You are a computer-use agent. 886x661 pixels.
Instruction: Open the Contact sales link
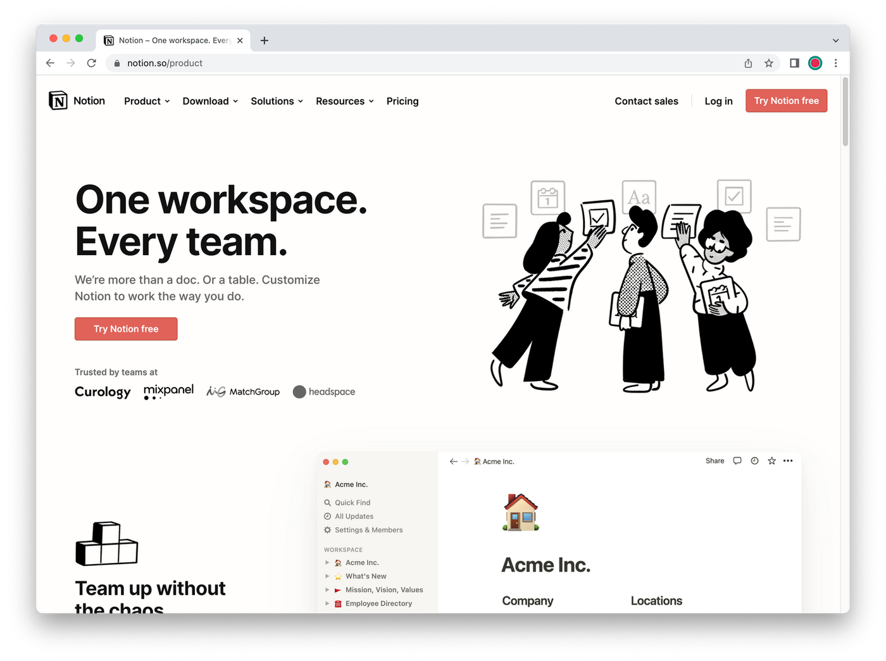tap(646, 101)
